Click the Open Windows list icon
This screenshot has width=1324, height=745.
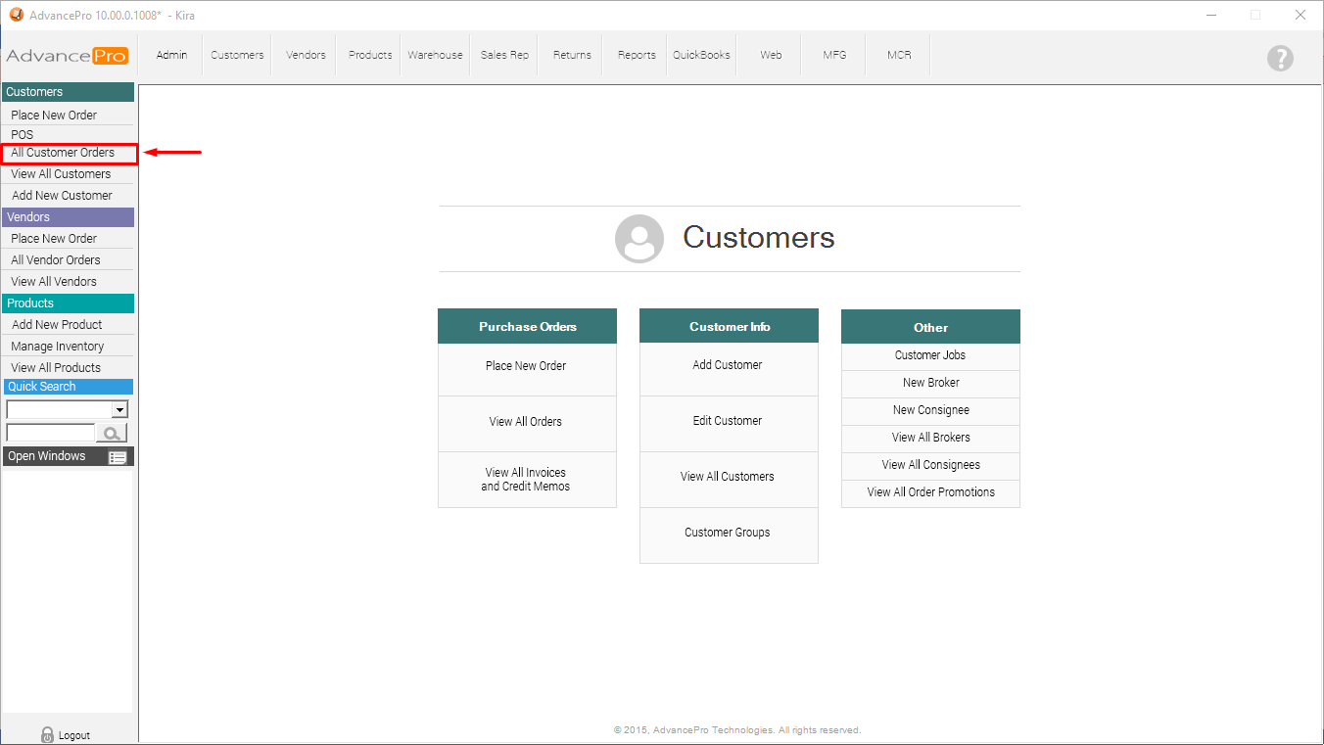[118, 457]
